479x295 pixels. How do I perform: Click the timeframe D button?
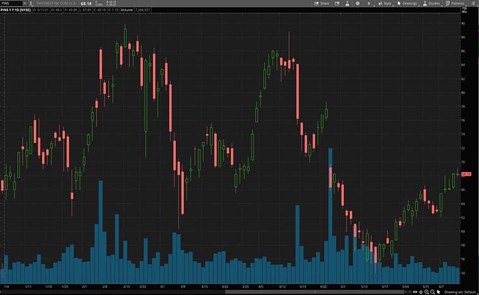[x=369, y=3]
